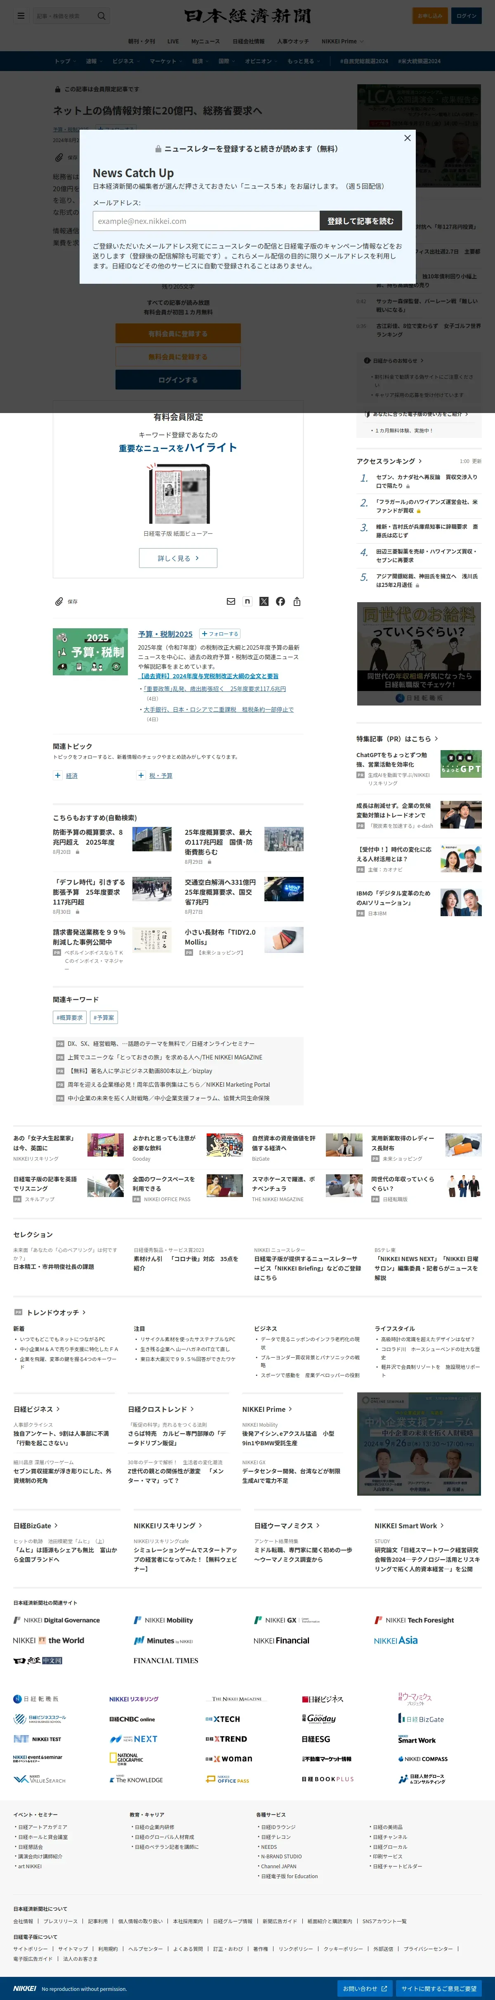Open the 予算・税制2025 heading link
The image size is (495, 2000).
click(x=165, y=634)
